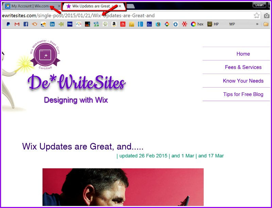
Task: Open the WP bookmark
Action: click(232, 24)
